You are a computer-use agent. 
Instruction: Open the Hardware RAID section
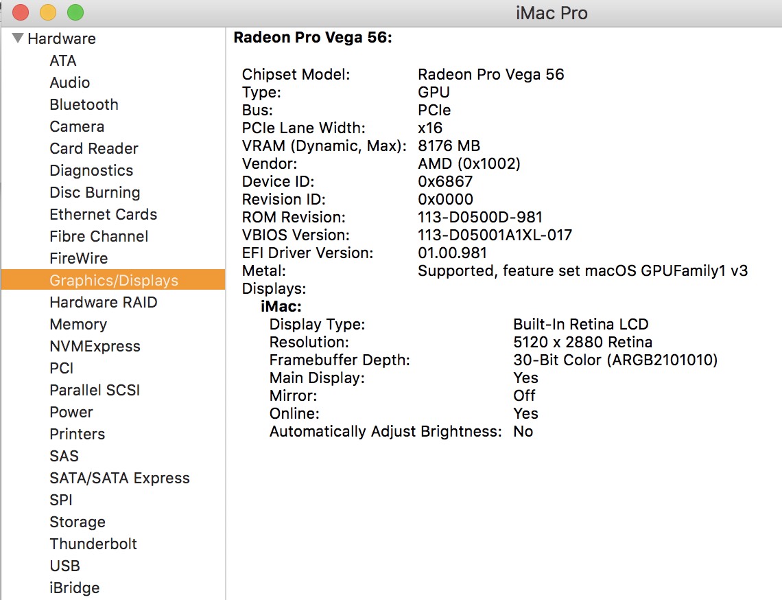pyautogui.click(x=103, y=302)
